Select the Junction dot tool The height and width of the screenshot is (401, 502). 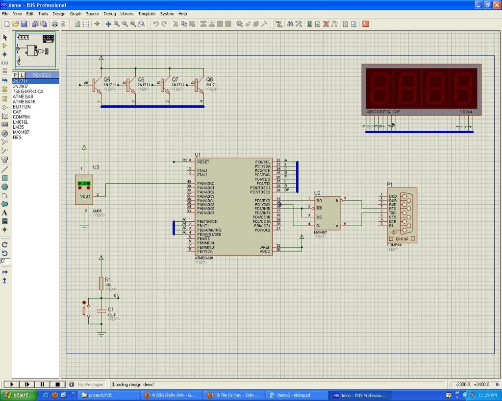(5, 54)
